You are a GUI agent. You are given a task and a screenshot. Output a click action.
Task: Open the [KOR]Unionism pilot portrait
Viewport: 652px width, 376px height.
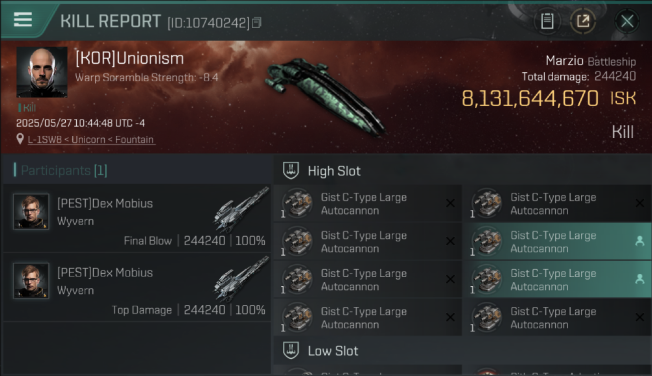tap(42, 72)
